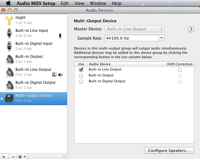Select Built-in Digital Input device name
Image resolution: width=200 pixels, height=159 pixels.
pyautogui.click(x=34, y=44)
